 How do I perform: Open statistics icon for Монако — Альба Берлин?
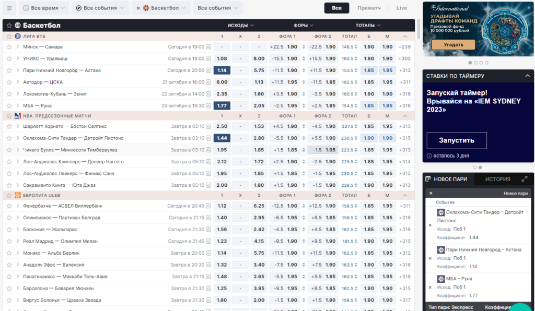coord(208,253)
